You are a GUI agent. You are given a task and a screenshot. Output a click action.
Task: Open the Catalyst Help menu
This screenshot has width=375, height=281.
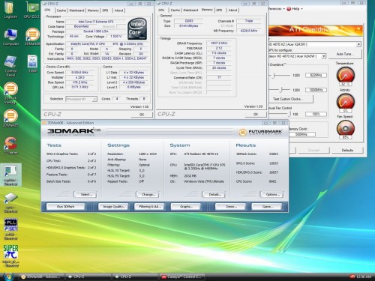tap(295, 9)
